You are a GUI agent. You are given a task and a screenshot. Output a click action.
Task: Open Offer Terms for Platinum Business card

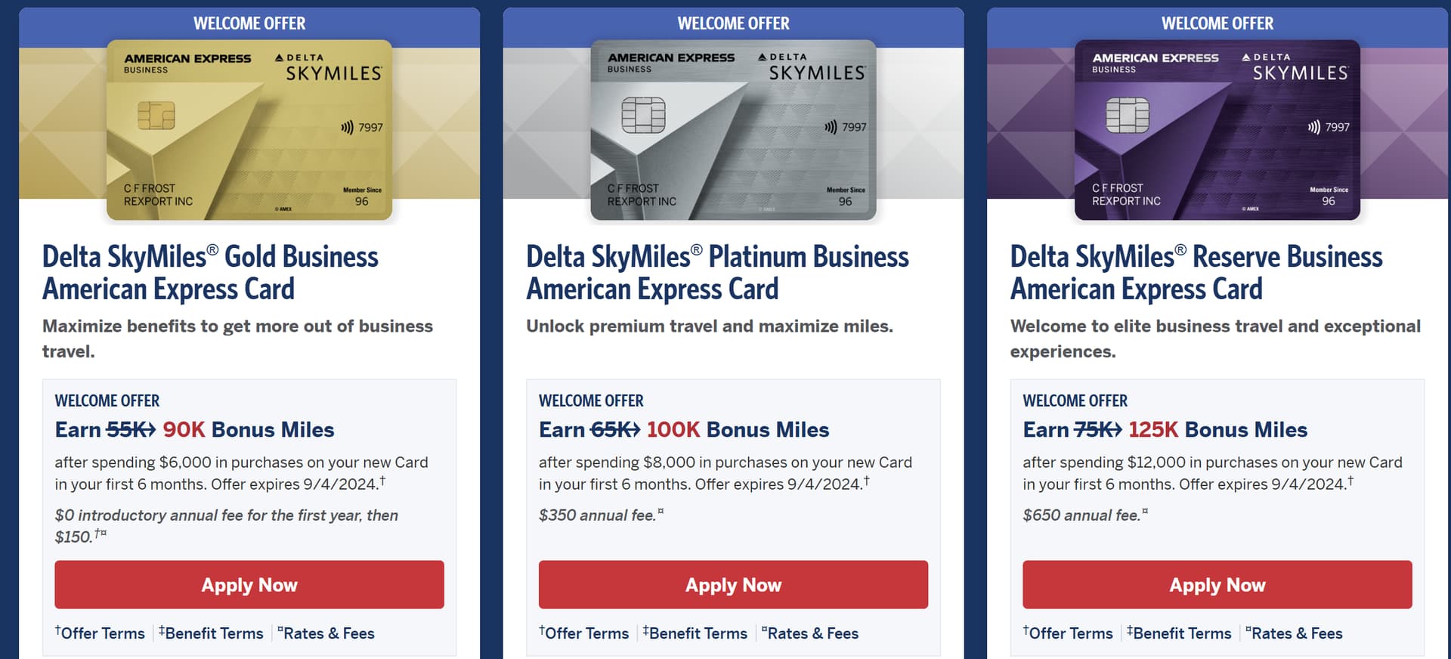586,633
